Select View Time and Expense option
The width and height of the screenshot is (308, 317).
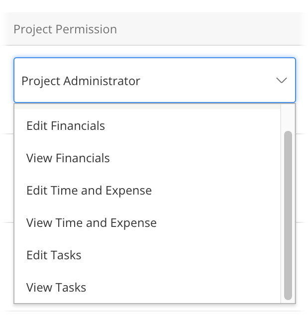[x=92, y=223]
